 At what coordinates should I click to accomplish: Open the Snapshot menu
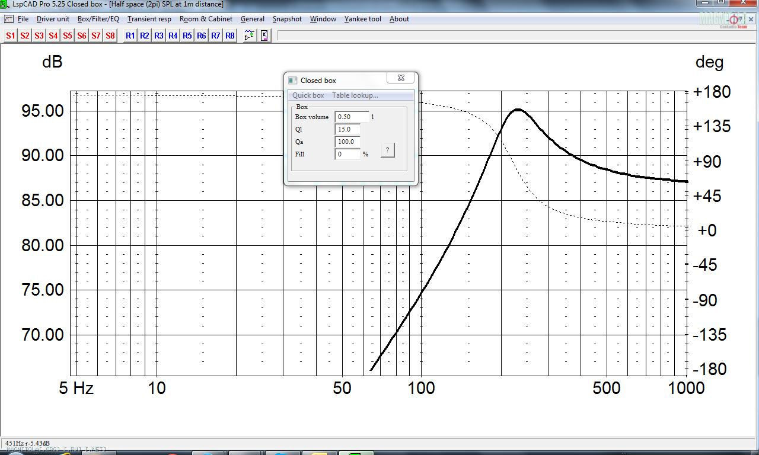pyautogui.click(x=287, y=19)
